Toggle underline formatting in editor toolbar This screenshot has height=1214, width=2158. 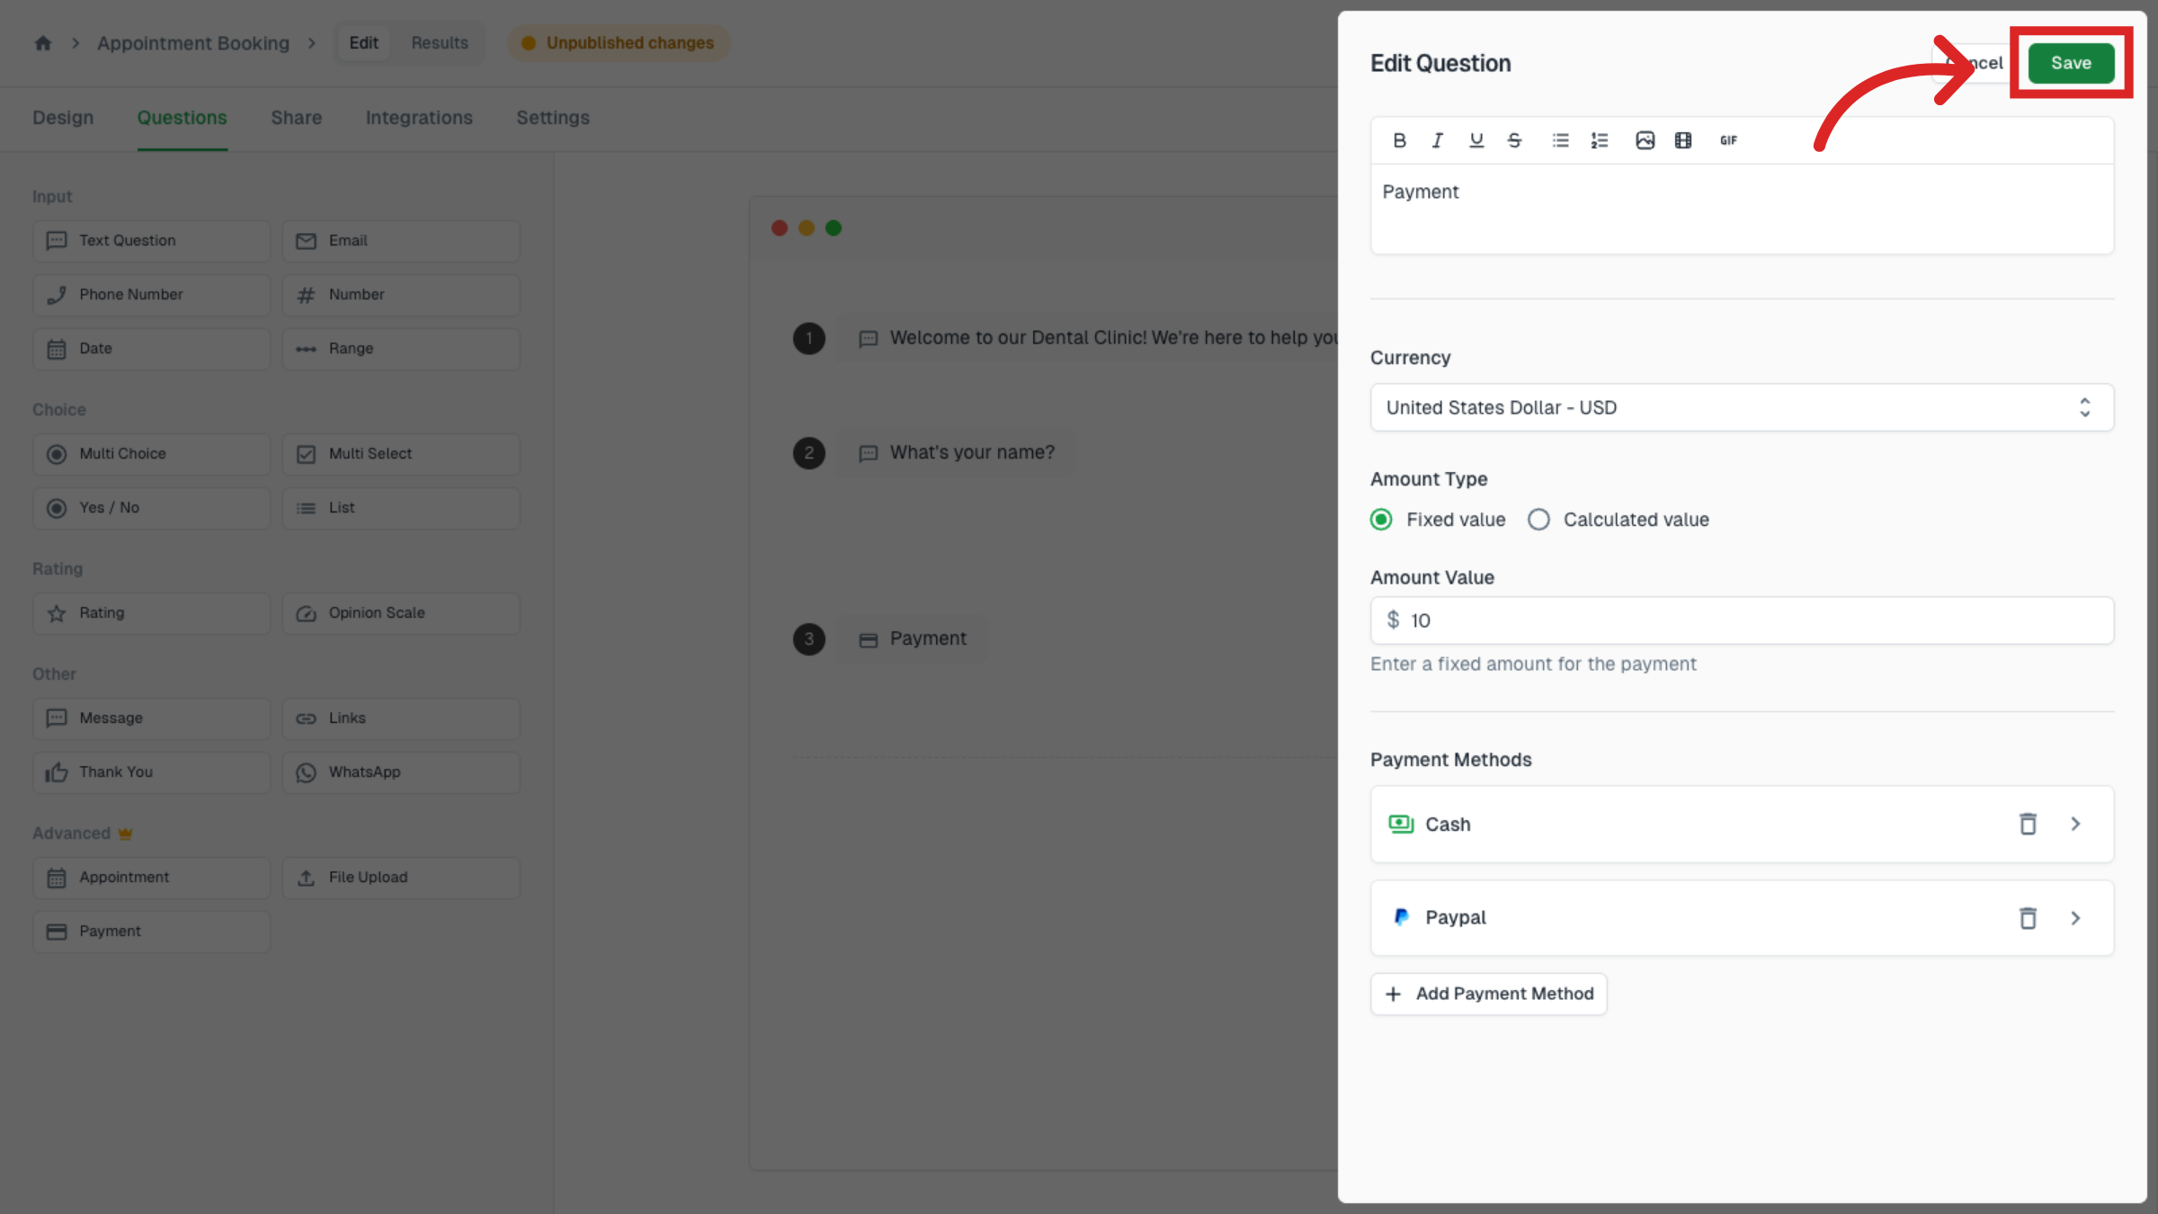point(1476,140)
